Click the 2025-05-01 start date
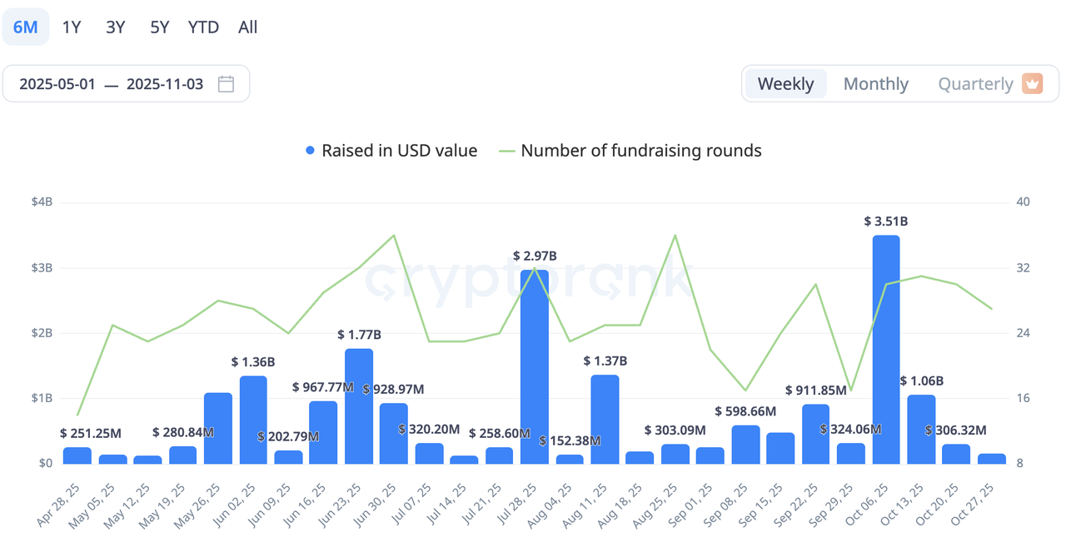The height and width of the screenshot is (547, 1066). [57, 84]
